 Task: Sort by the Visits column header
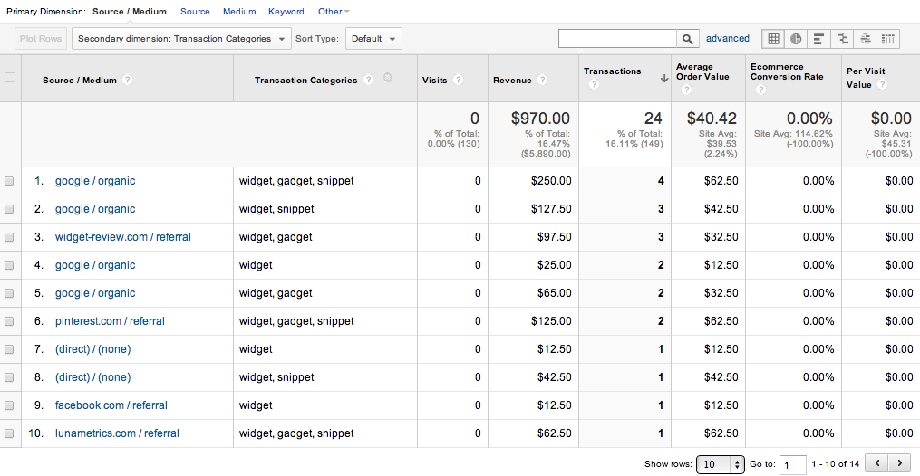[x=435, y=81]
